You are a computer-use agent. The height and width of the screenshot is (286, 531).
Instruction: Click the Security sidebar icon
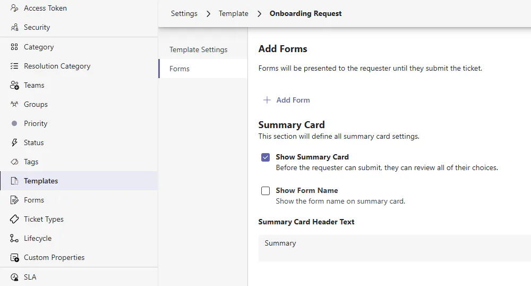[14, 28]
